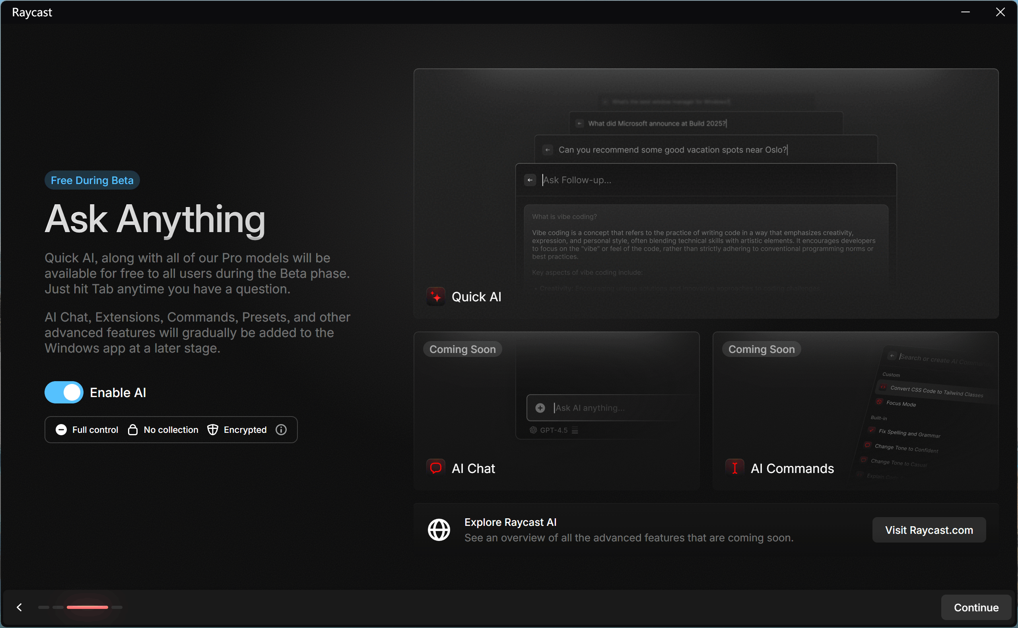The width and height of the screenshot is (1018, 628).
Task: Click the Full control label
Action: 95,430
